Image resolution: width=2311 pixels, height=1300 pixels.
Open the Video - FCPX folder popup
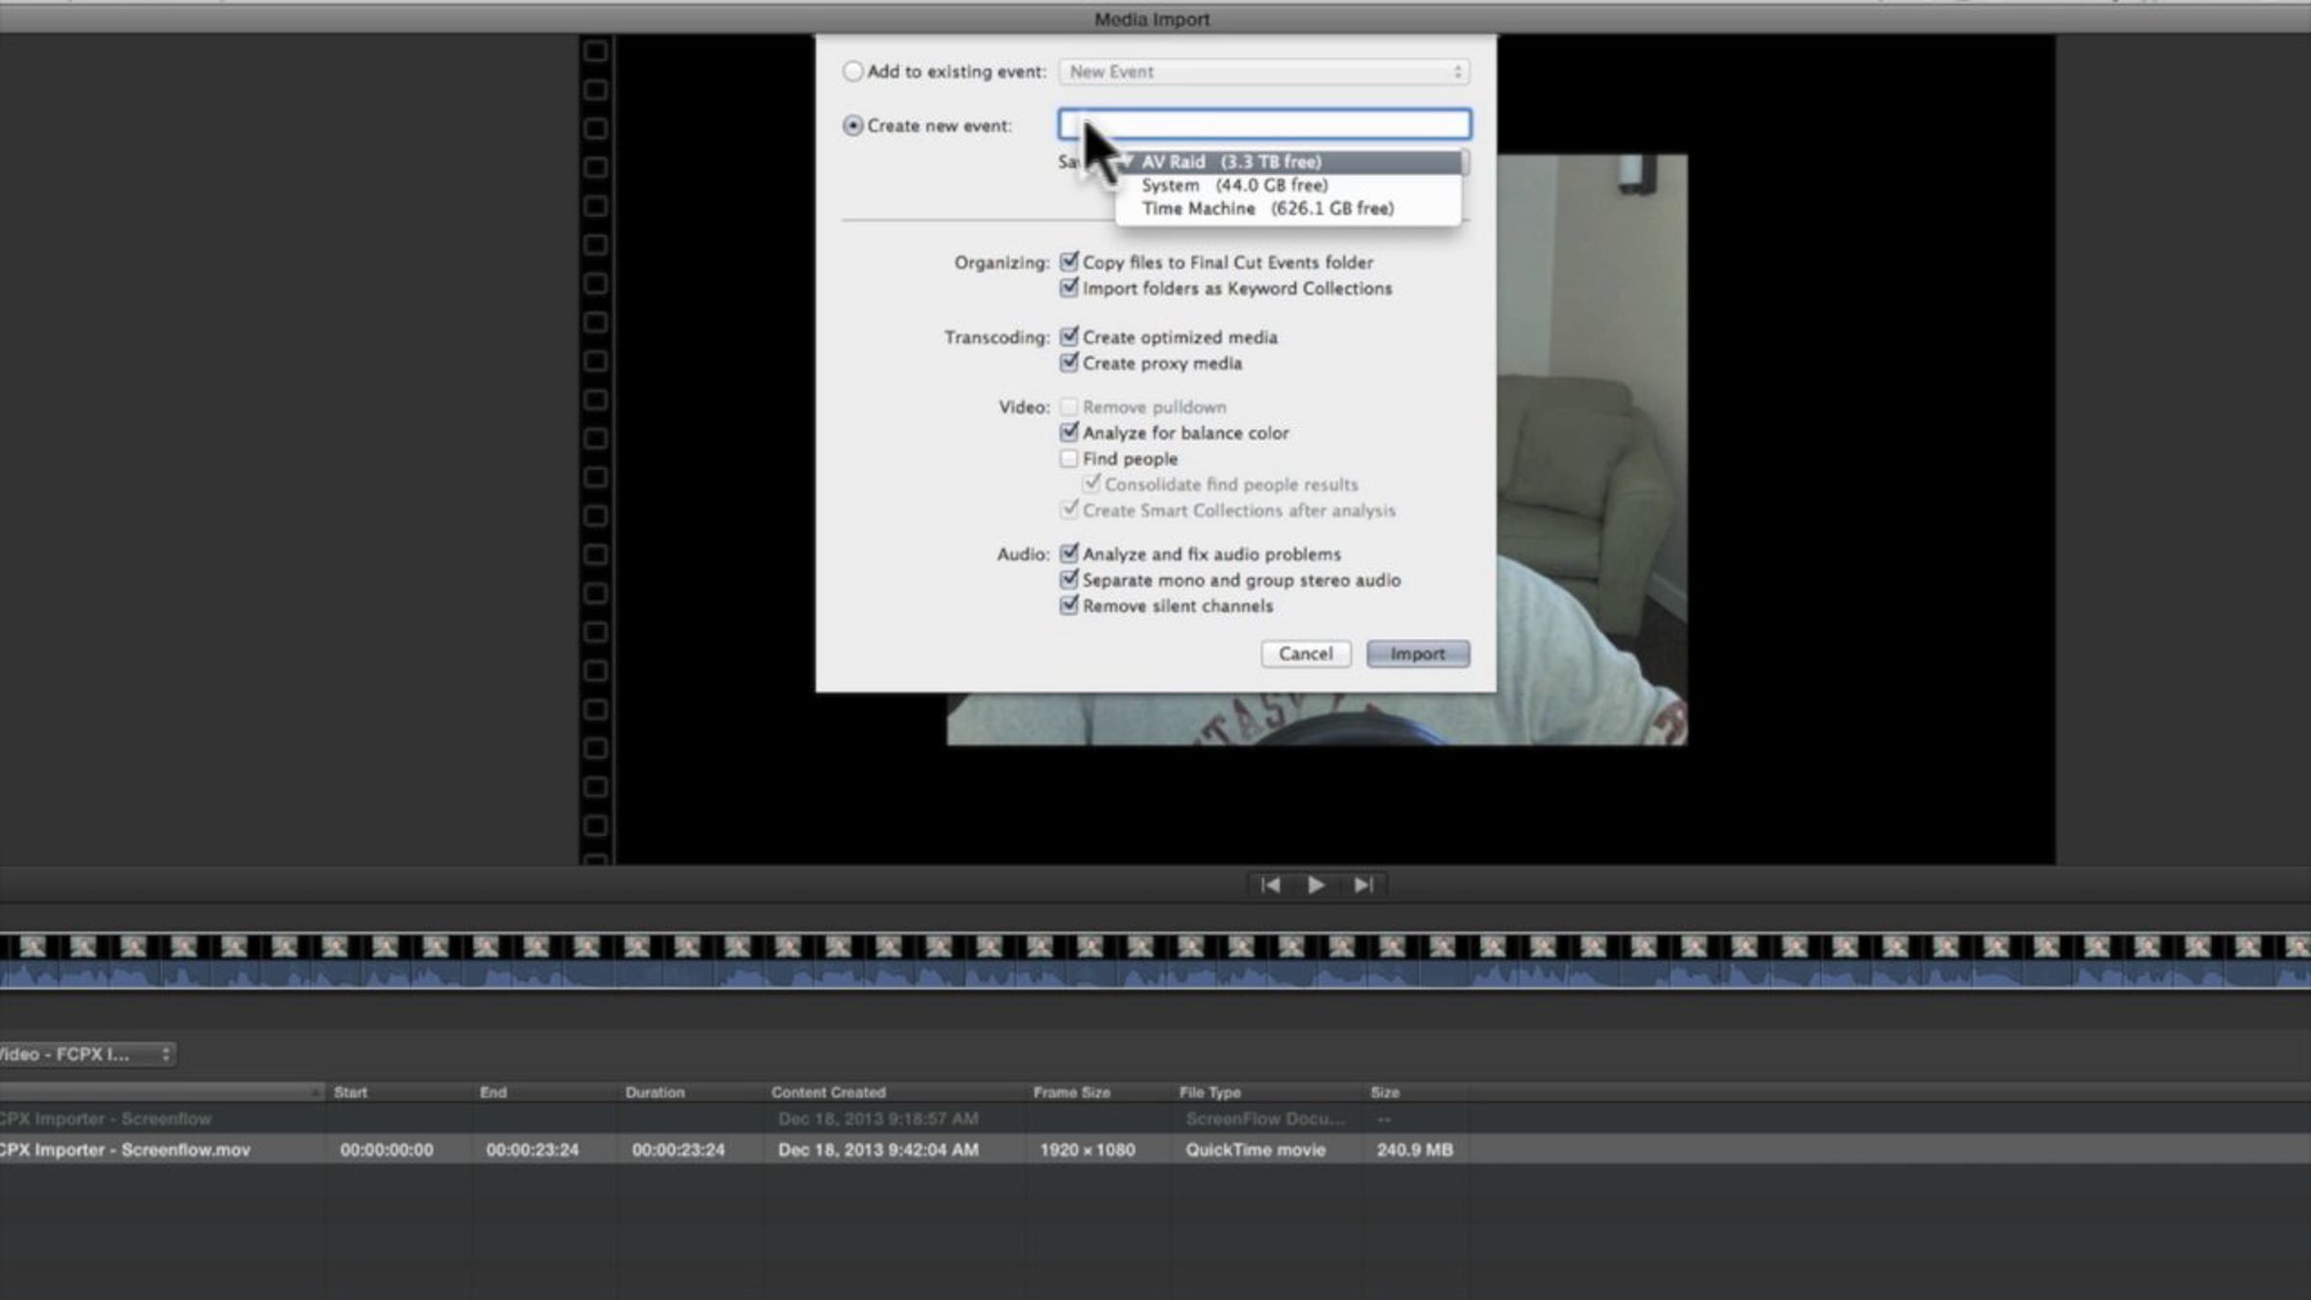[x=87, y=1054]
